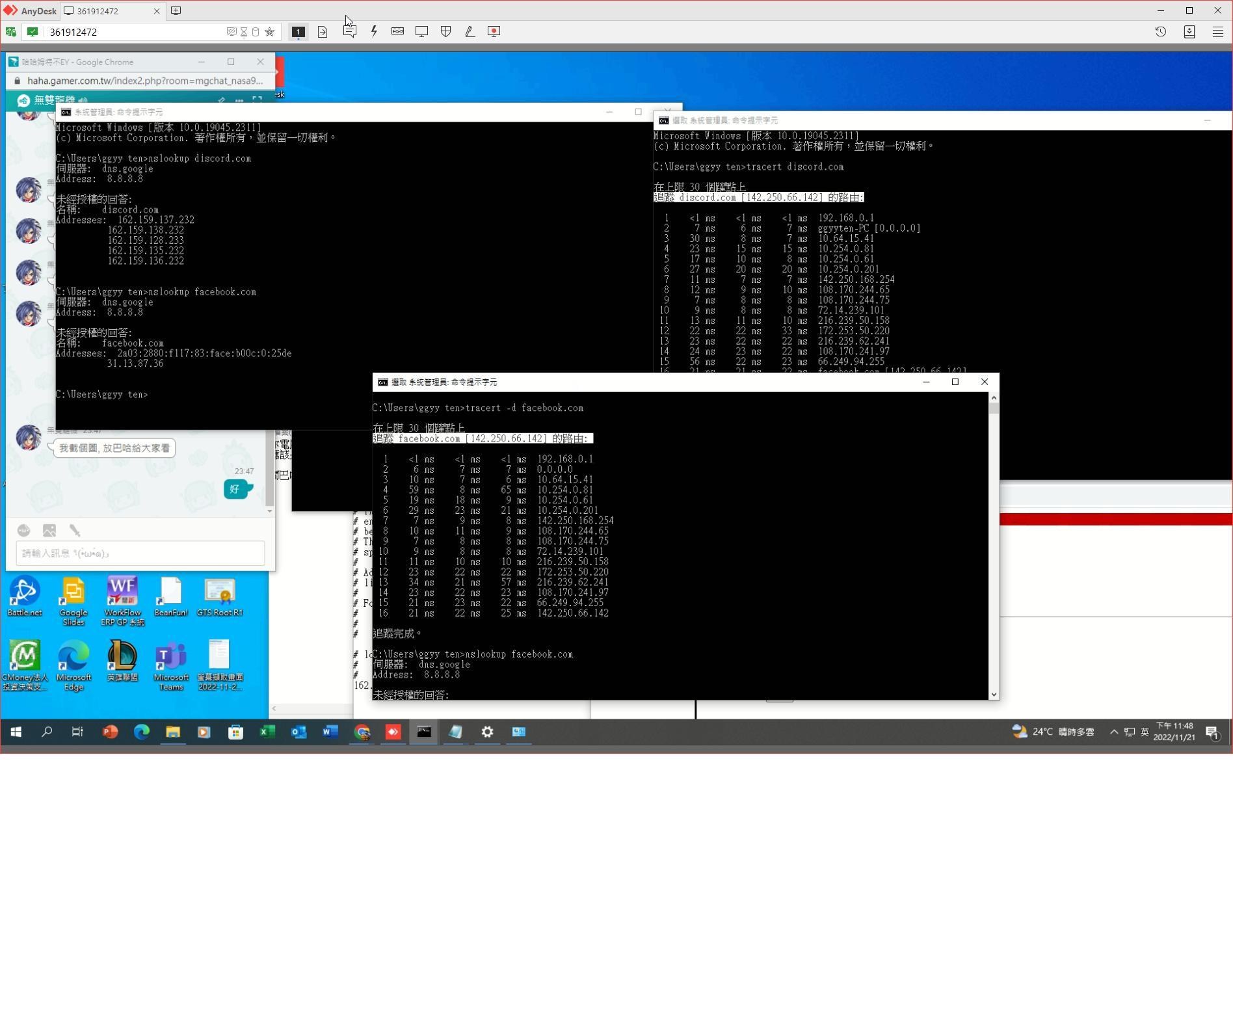Switch to Chrome in remote taskbar
This screenshot has height=1025, width=1233.
click(362, 732)
